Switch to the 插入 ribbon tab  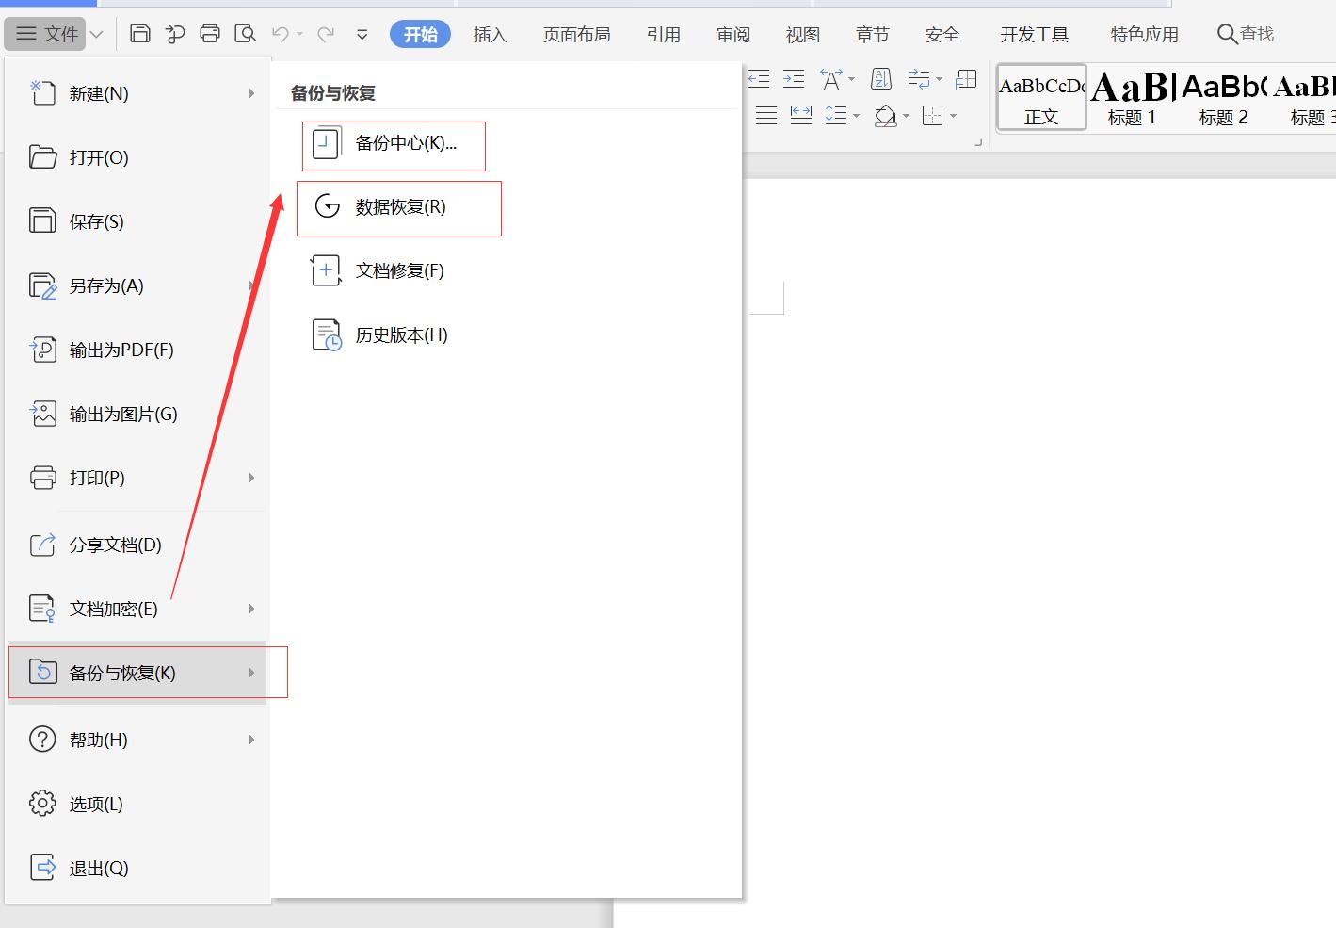point(490,34)
